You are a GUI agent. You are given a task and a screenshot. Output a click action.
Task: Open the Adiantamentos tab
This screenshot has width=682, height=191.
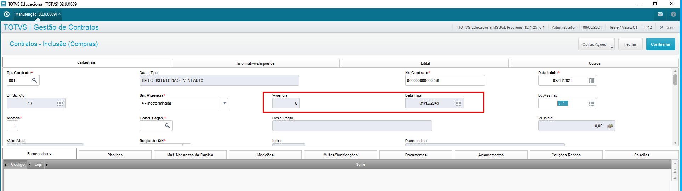click(491, 155)
